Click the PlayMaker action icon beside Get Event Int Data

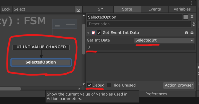tap(94, 33)
